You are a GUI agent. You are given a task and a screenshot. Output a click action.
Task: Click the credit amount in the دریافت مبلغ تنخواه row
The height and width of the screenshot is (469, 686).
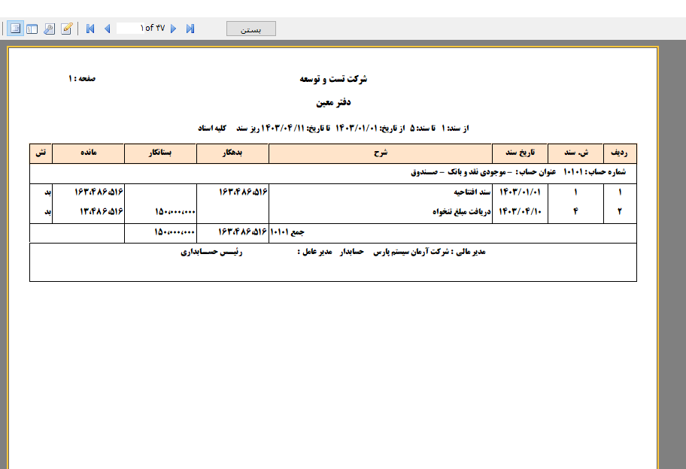pos(175,211)
